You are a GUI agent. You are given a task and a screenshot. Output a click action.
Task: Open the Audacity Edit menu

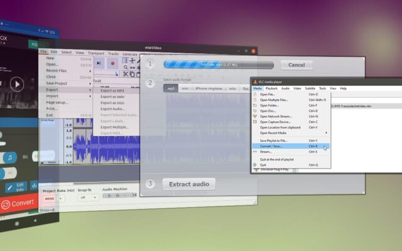coord(54,51)
